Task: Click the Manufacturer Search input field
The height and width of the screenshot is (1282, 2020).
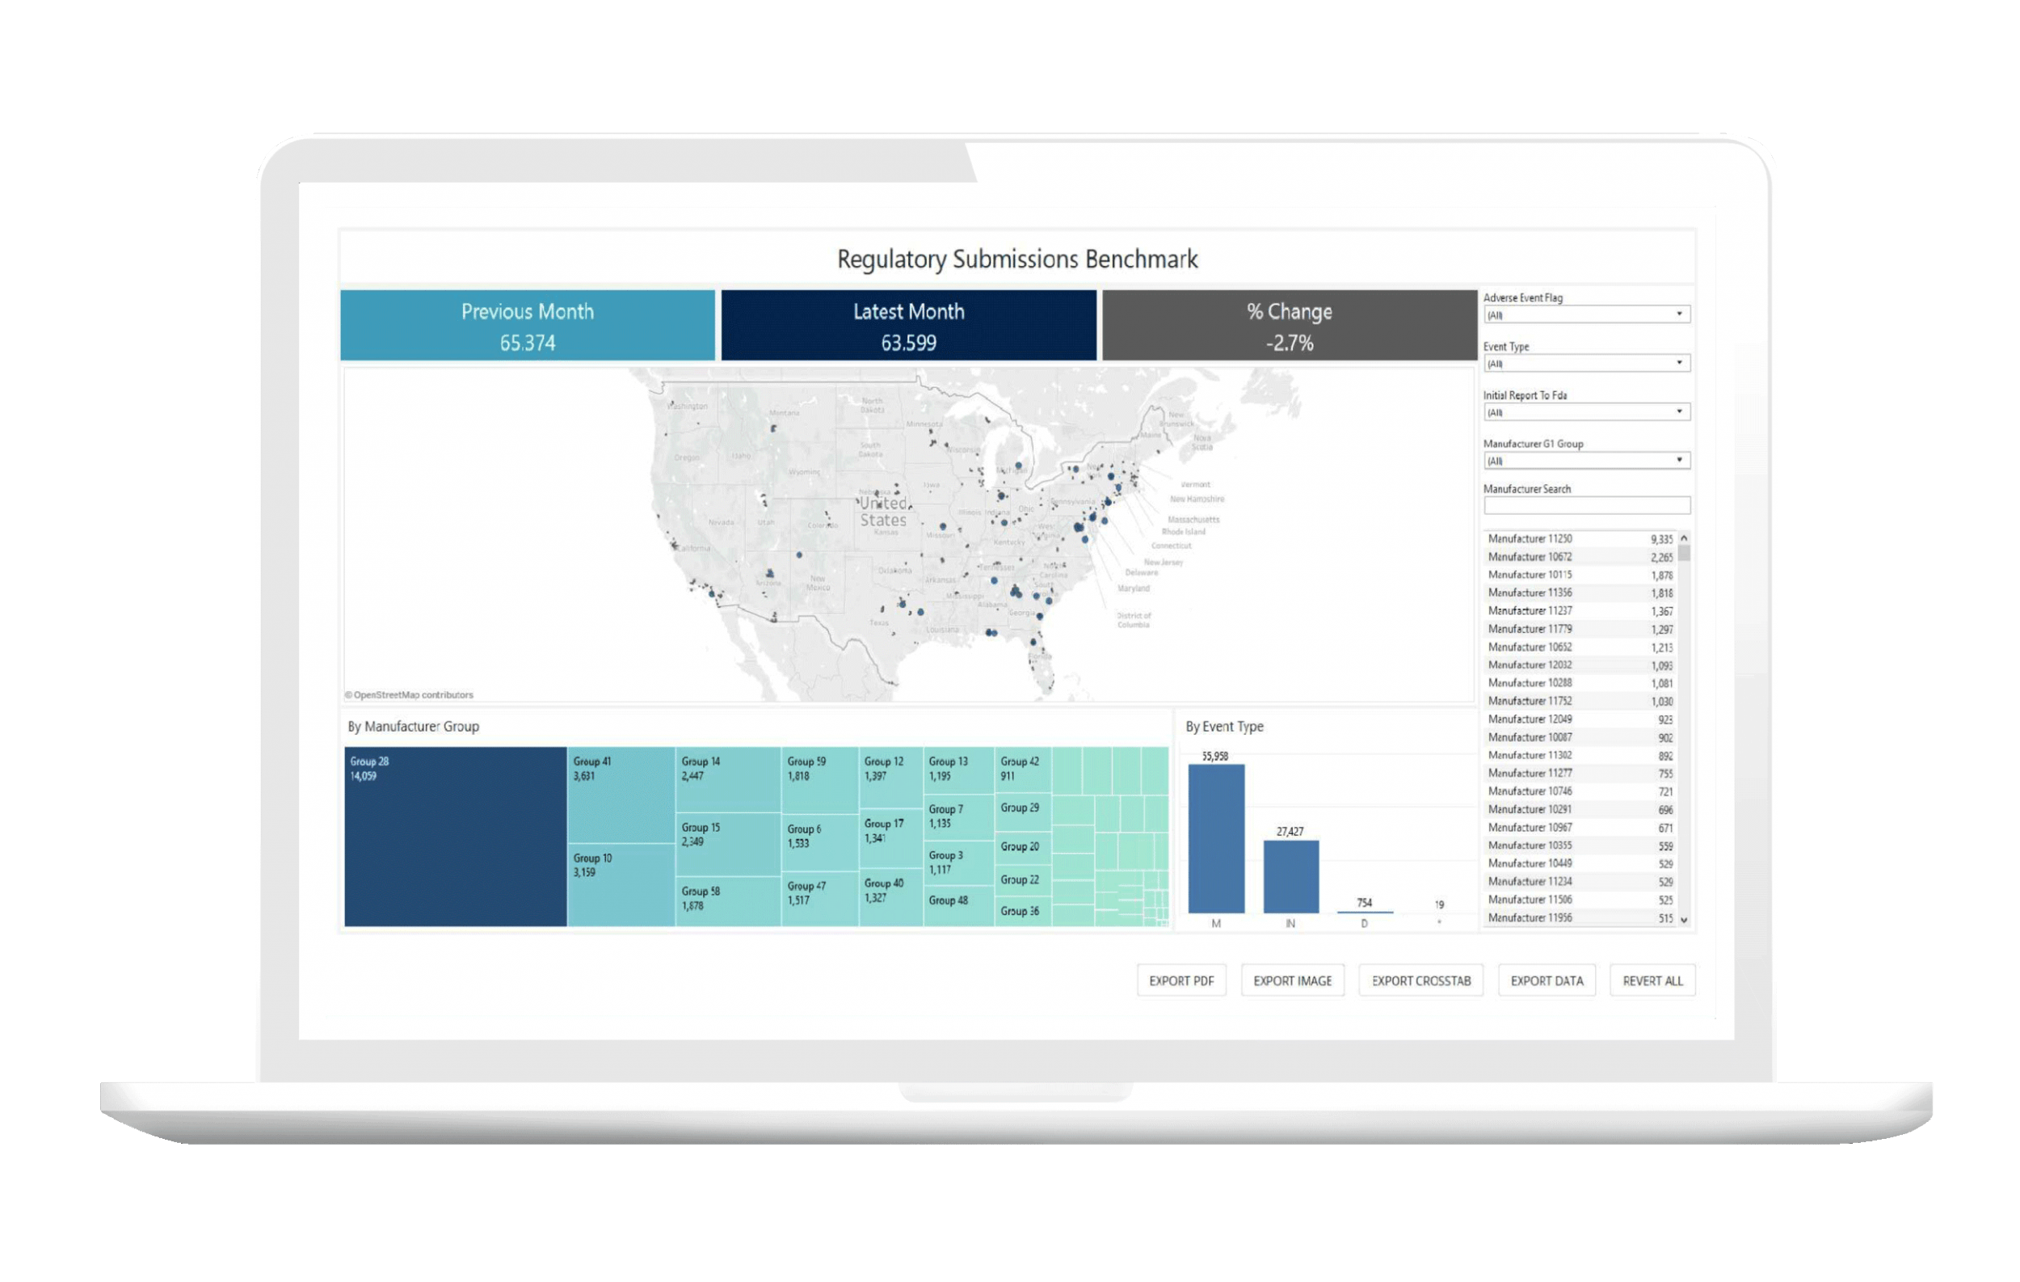Action: 1586,506
